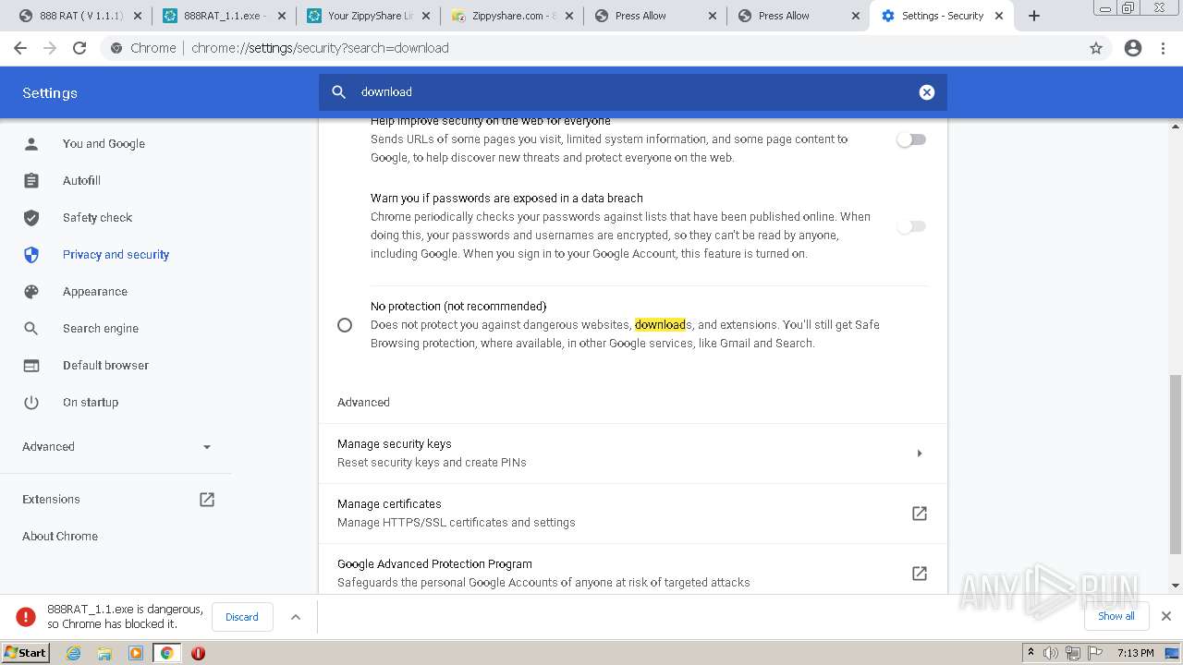Image resolution: width=1183 pixels, height=665 pixels.
Task: Click the Privacy and security shield icon
Action: click(31, 255)
